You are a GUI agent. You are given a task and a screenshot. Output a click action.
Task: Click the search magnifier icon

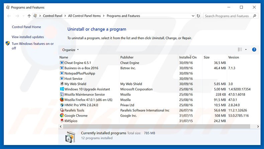click(254, 16)
